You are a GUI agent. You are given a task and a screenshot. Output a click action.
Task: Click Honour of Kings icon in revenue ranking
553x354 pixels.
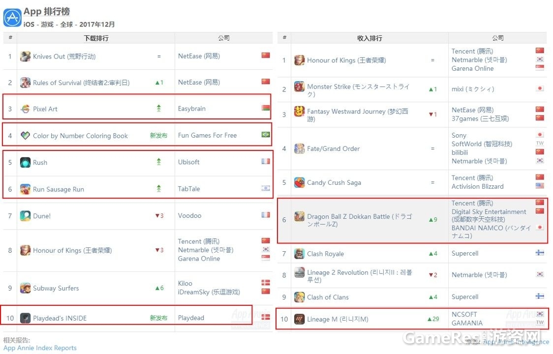click(300, 60)
